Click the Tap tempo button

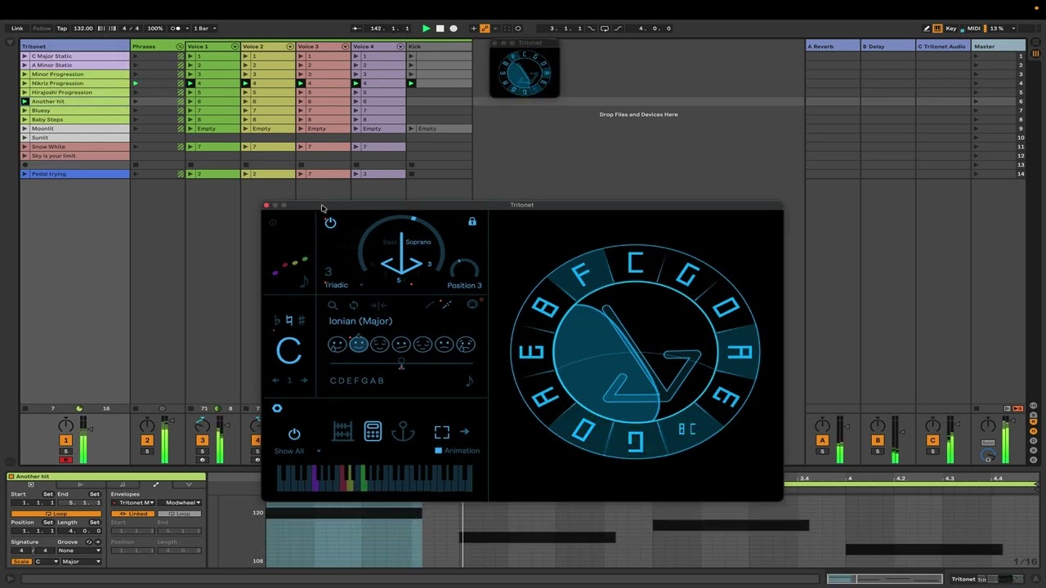point(62,29)
